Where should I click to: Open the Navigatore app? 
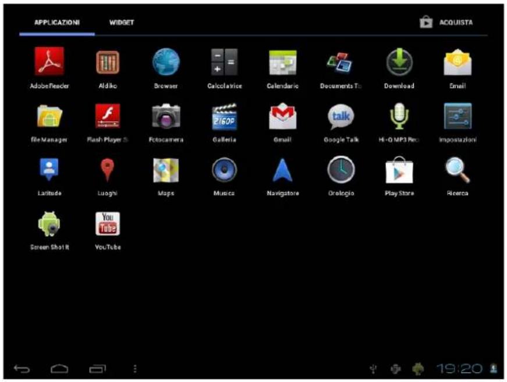pyautogui.click(x=282, y=170)
